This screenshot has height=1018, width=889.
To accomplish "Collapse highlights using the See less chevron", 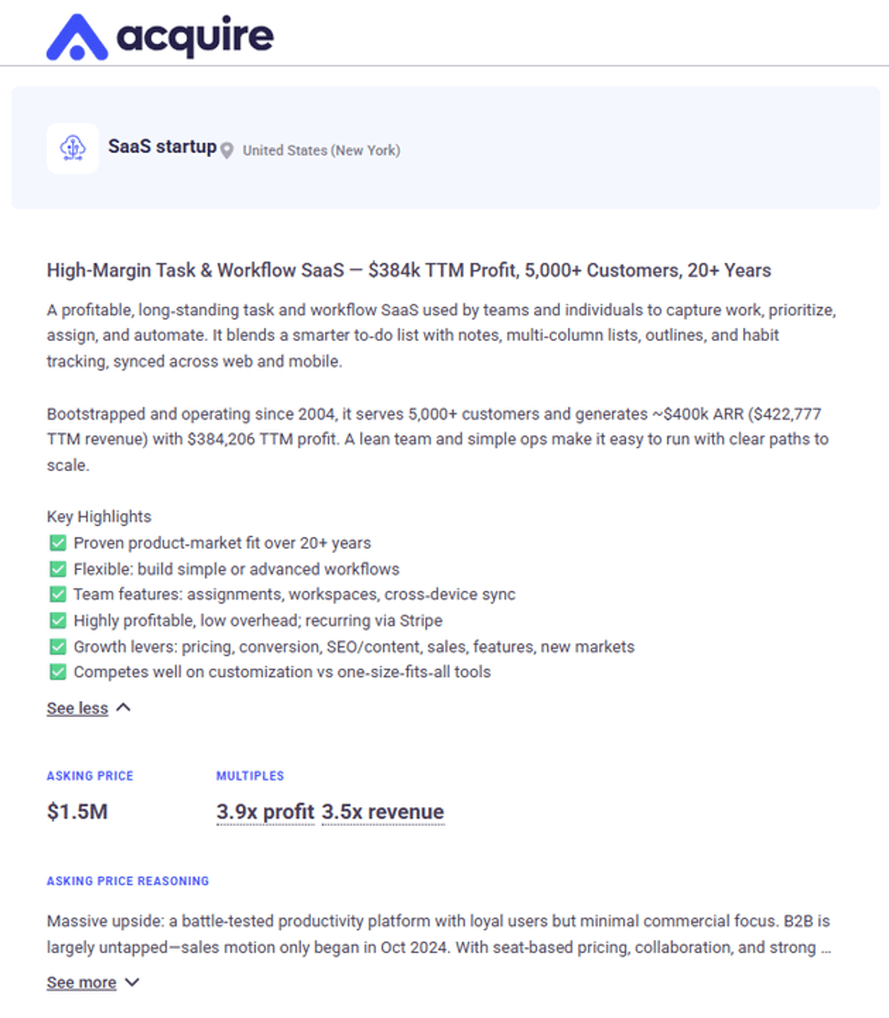I will (124, 707).
